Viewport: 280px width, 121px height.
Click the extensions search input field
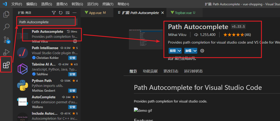[x=47, y=22]
